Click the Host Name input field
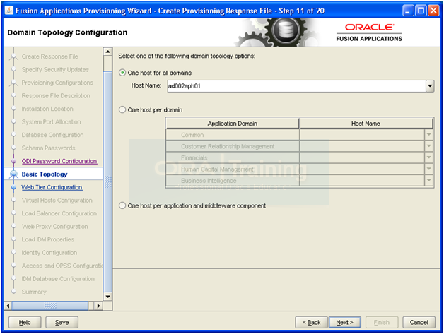 click(296, 86)
